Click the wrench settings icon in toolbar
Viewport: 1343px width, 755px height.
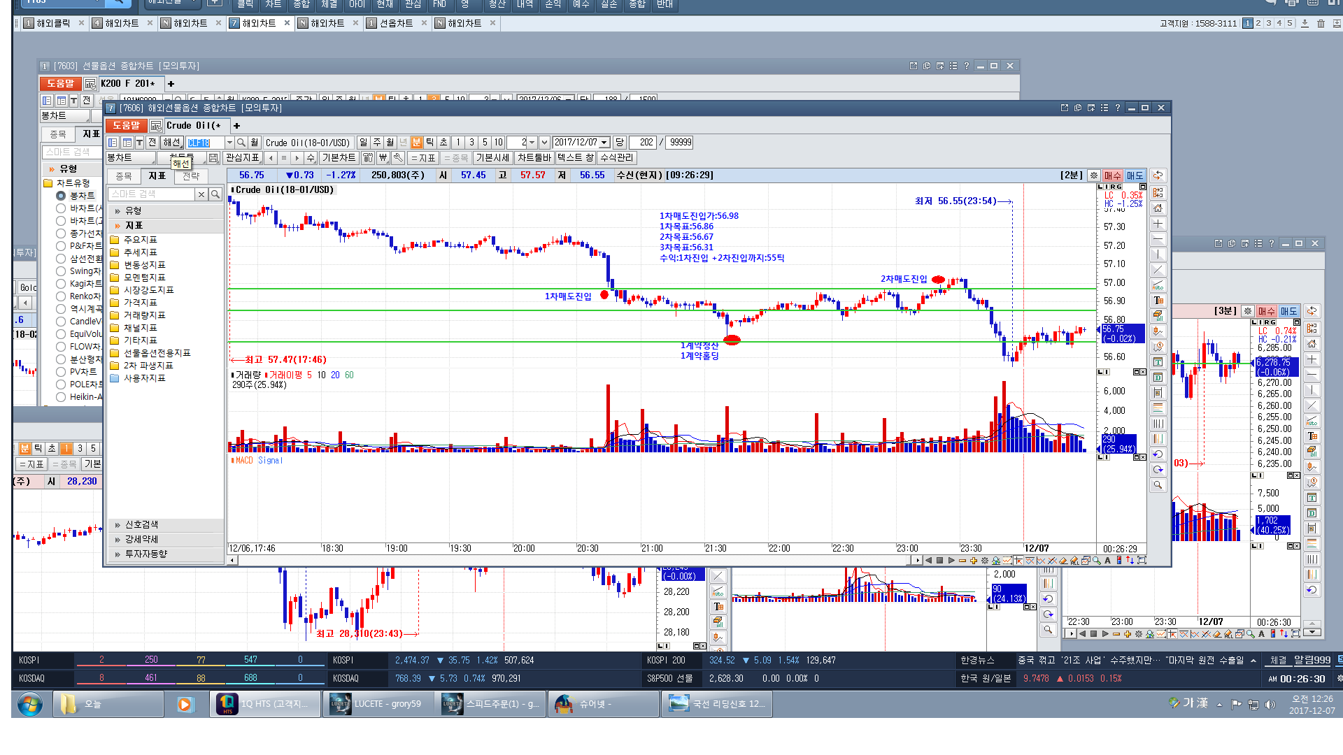pos(397,158)
